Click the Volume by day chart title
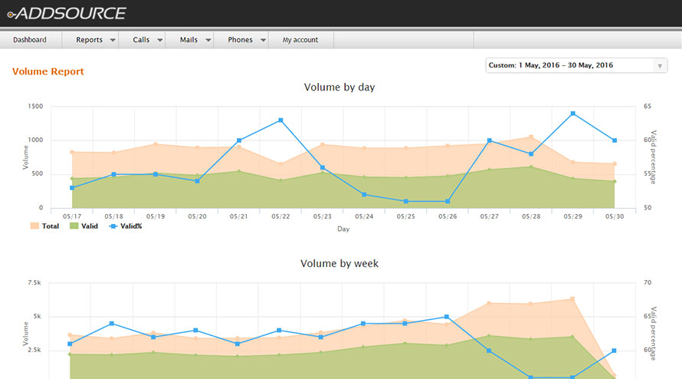This screenshot has width=682, height=379. point(339,87)
